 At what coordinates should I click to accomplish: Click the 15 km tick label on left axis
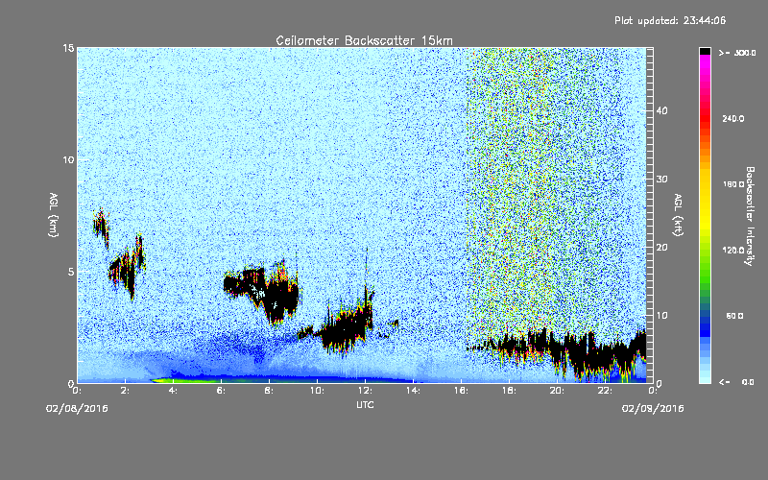(68, 48)
